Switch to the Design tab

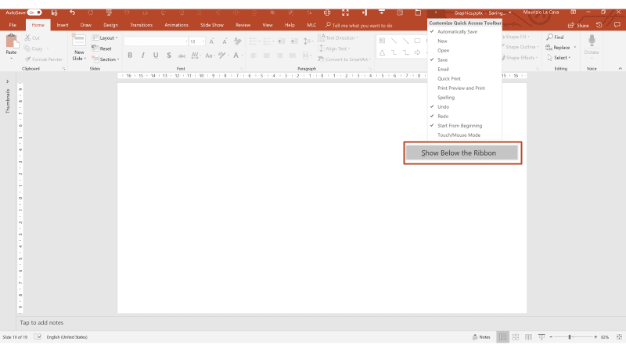(x=110, y=25)
